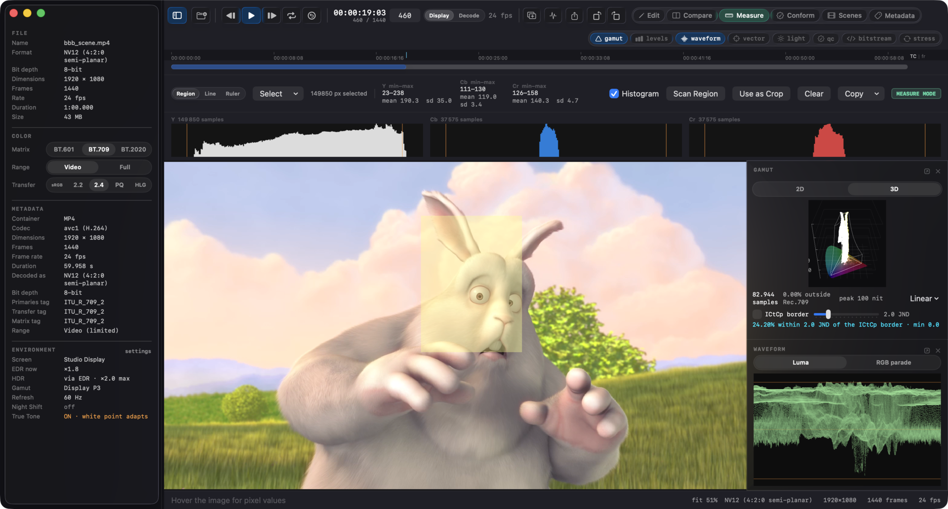Screen dimensions: 948x509
Task: Set transfer to sRGB
Action: [57, 185]
